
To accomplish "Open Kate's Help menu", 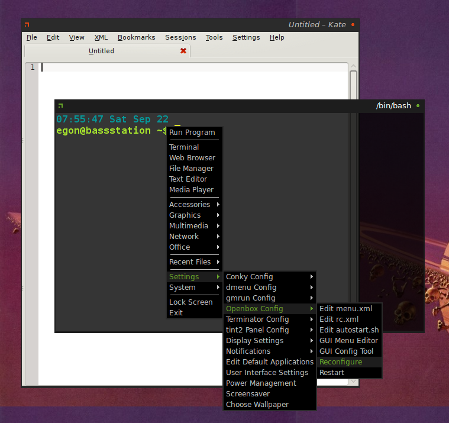I will (x=277, y=37).
